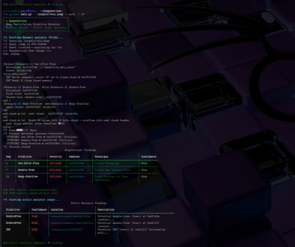Click 'Critical' severity in the Heap-Overflow row
Screen dimensions: 295x247
(x=56, y=176)
